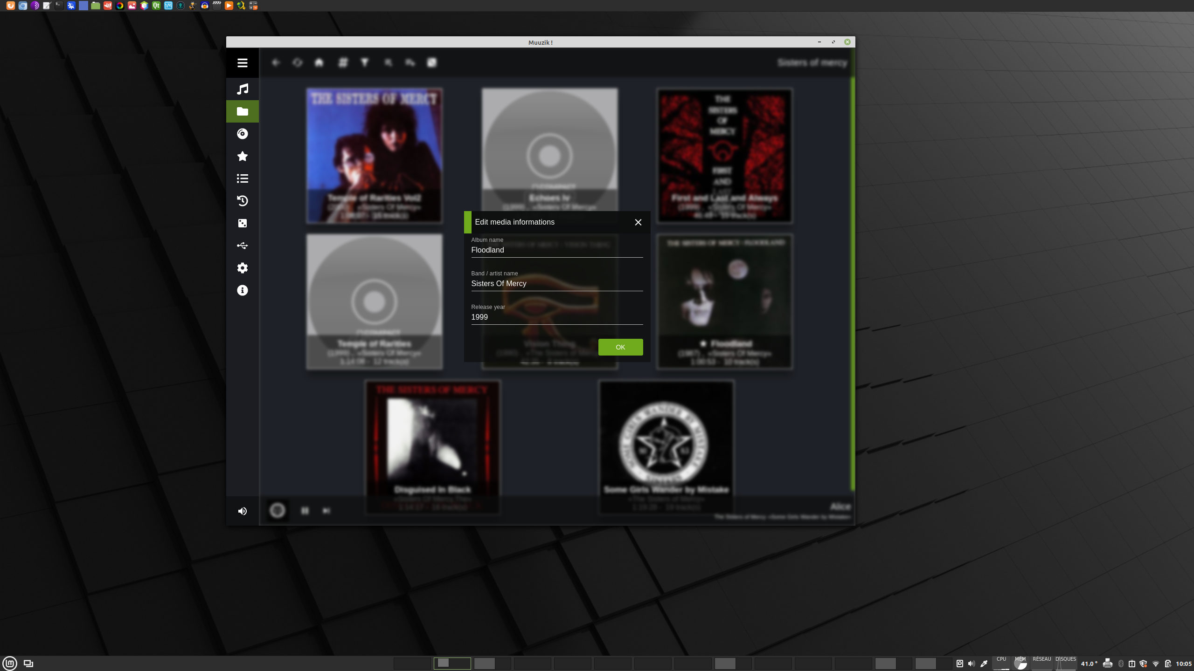
Task: Click the grid view icon in toolbar
Action: (343, 62)
